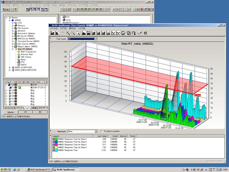Click the remove data stream chart icon
Screen dimensions: 229x172
[57, 33]
